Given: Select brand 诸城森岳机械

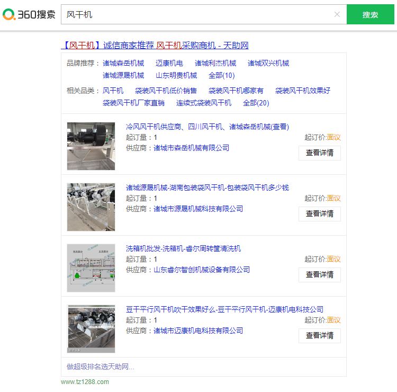Looking at the screenshot, I should pos(123,63).
